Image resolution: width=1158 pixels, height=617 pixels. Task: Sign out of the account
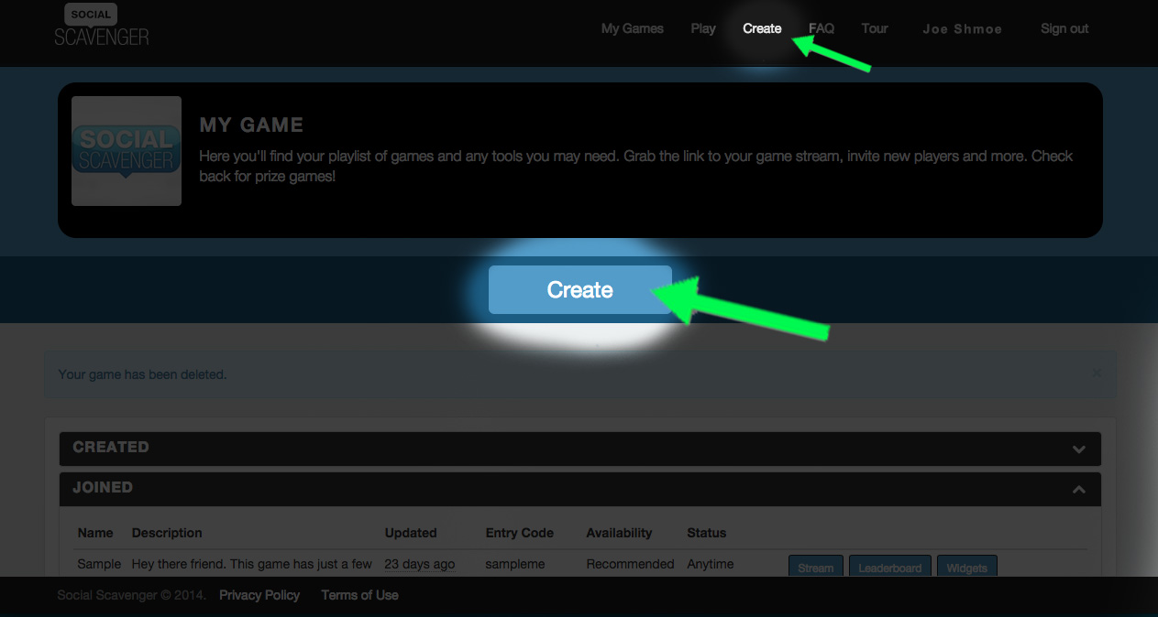[1064, 28]
